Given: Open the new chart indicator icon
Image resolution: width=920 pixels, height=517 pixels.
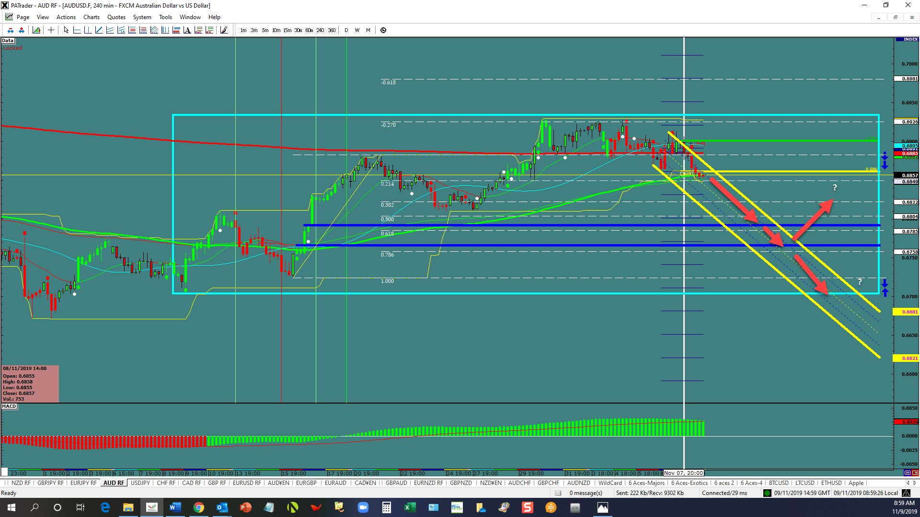Looking at the screenshot, I should 36,30.
